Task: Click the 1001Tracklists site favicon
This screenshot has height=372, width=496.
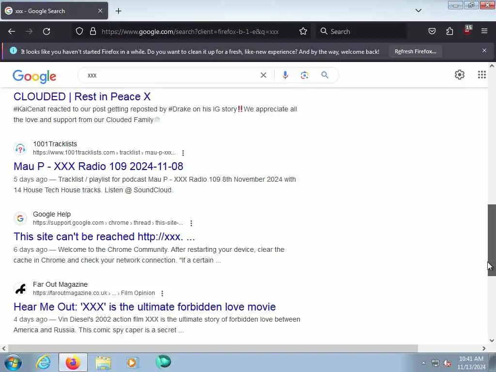Action: (20, 148)
